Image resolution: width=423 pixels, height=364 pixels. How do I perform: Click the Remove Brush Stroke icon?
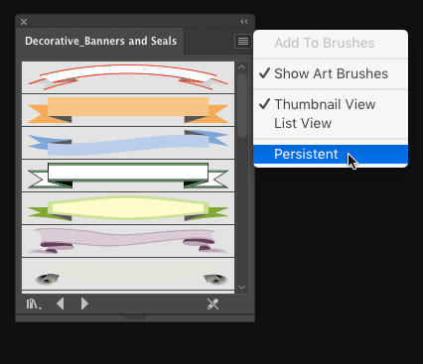pos(212,303)
